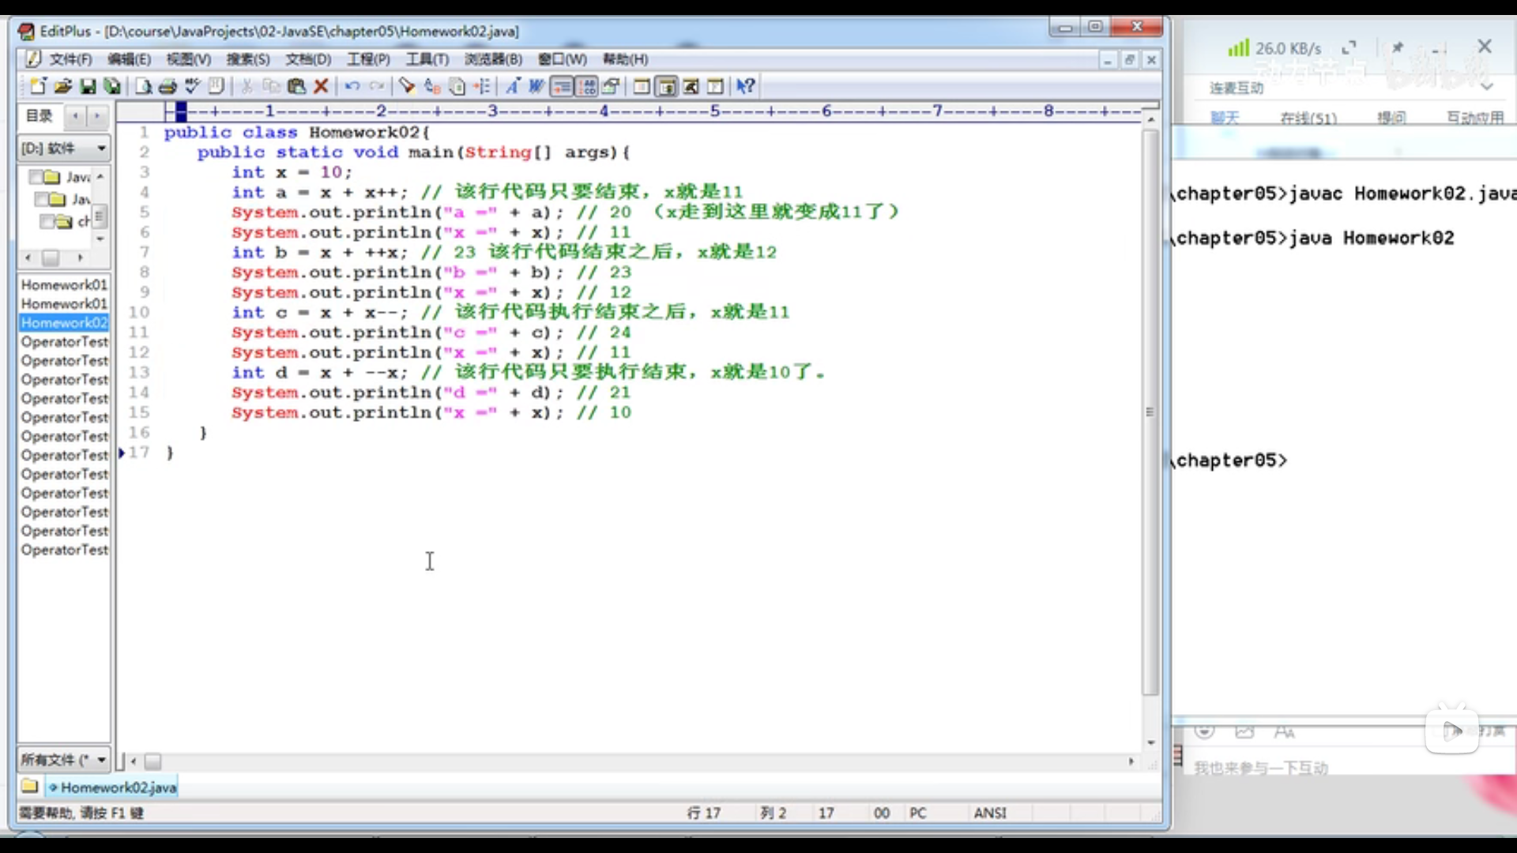Click the vertical scrollbar down arrow

(1150, 742)
